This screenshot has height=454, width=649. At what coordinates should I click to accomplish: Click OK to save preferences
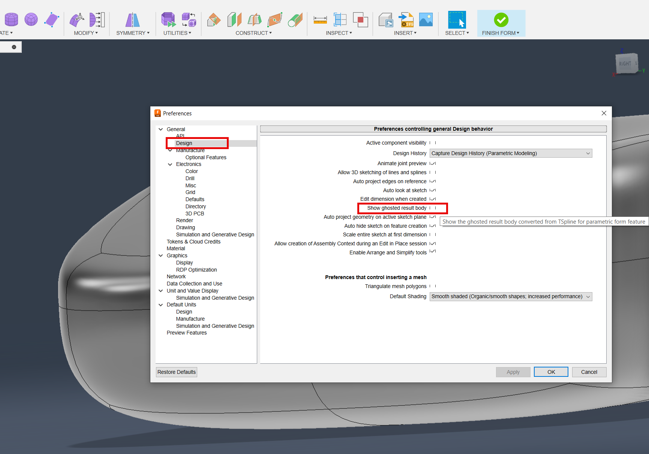coord(551,372)
